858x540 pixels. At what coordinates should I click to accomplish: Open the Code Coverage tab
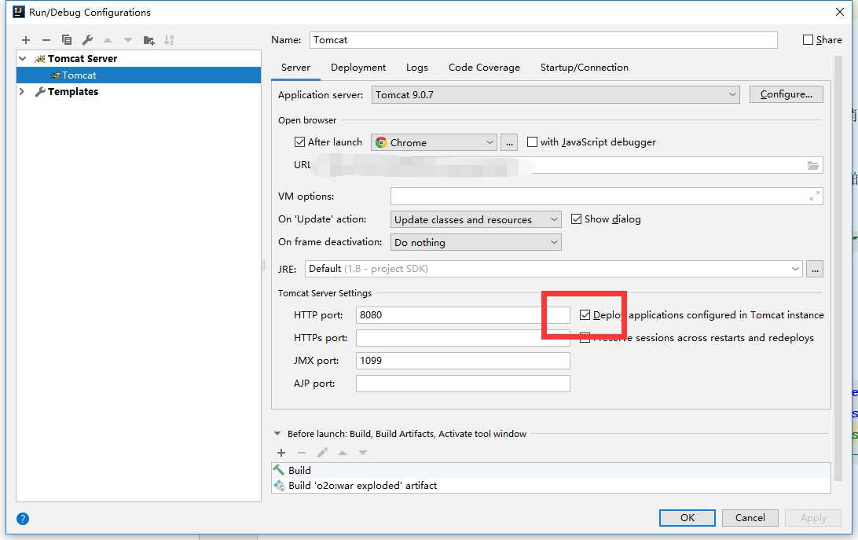[484, 68]
